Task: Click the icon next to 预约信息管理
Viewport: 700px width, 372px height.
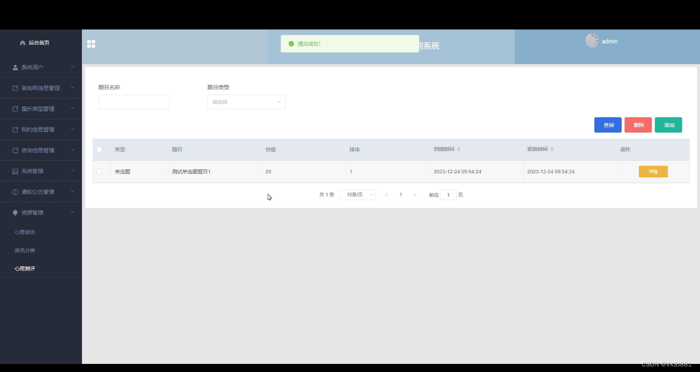Action: click(15, 129)
